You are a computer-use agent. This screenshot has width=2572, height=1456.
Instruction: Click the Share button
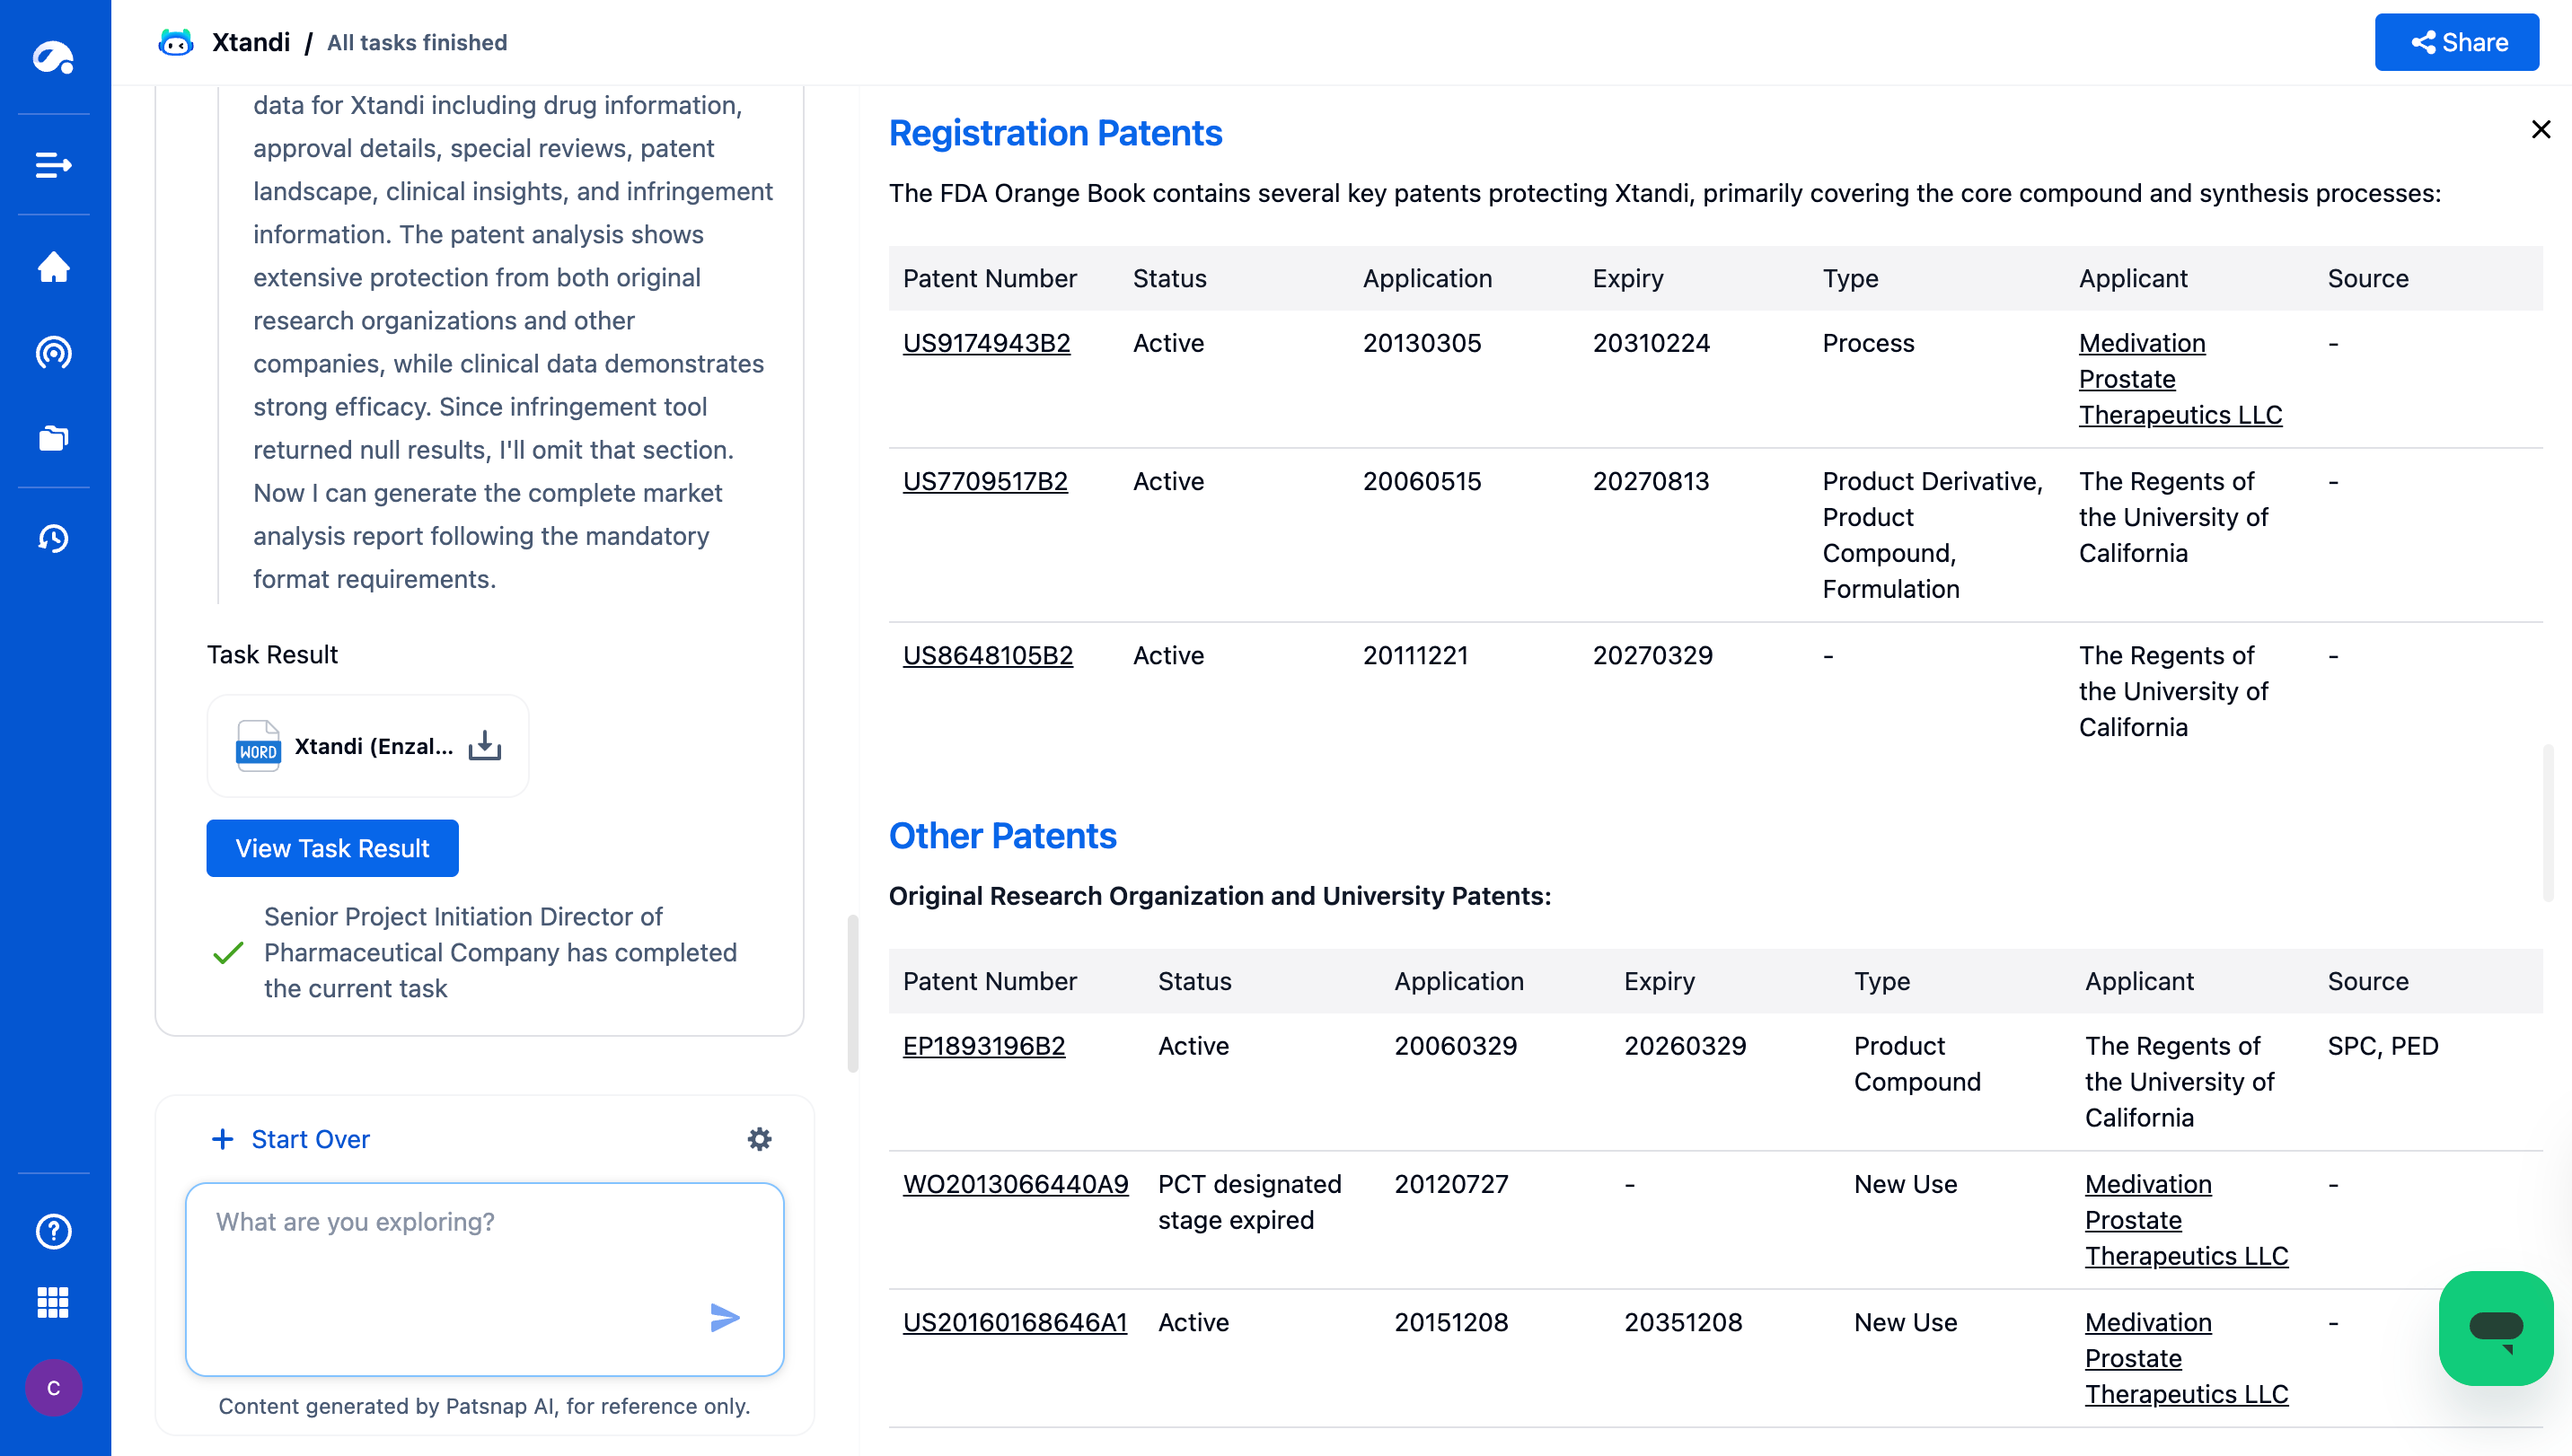(2456, 43)
